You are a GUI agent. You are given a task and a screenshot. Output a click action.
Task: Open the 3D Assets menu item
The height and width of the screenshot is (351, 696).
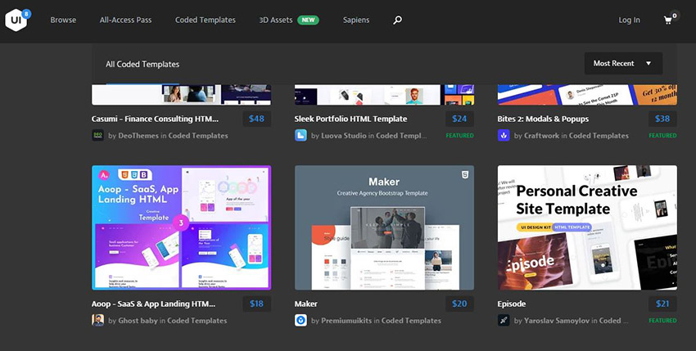(x=276, y=20)
